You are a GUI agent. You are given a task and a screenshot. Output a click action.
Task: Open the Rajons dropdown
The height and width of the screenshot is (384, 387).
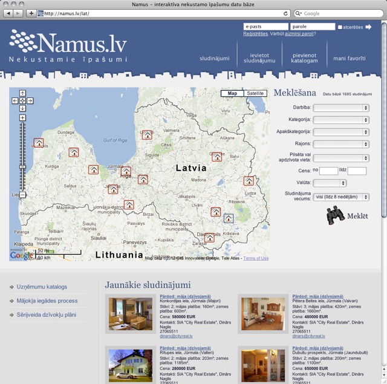341,144
